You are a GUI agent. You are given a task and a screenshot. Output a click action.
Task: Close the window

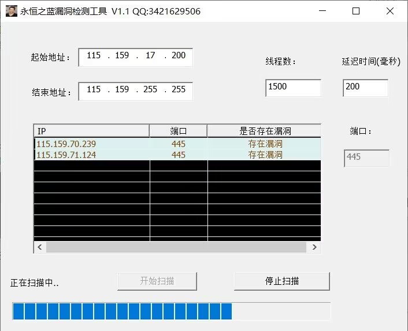390,11
